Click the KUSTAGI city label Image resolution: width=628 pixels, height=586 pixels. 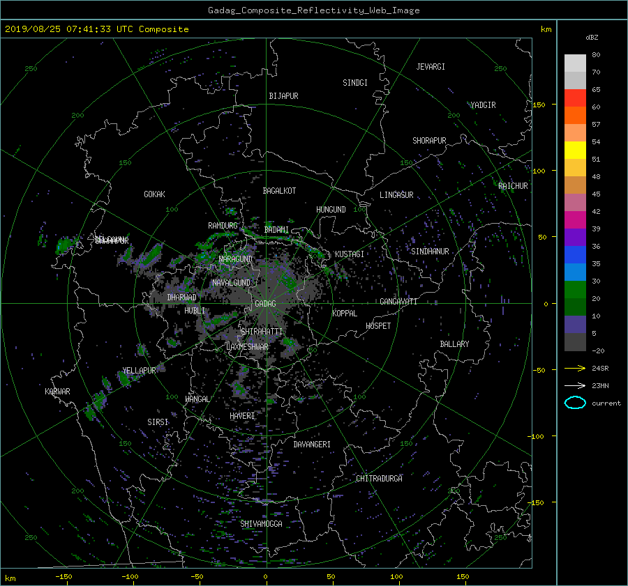[x=350, y=254]
